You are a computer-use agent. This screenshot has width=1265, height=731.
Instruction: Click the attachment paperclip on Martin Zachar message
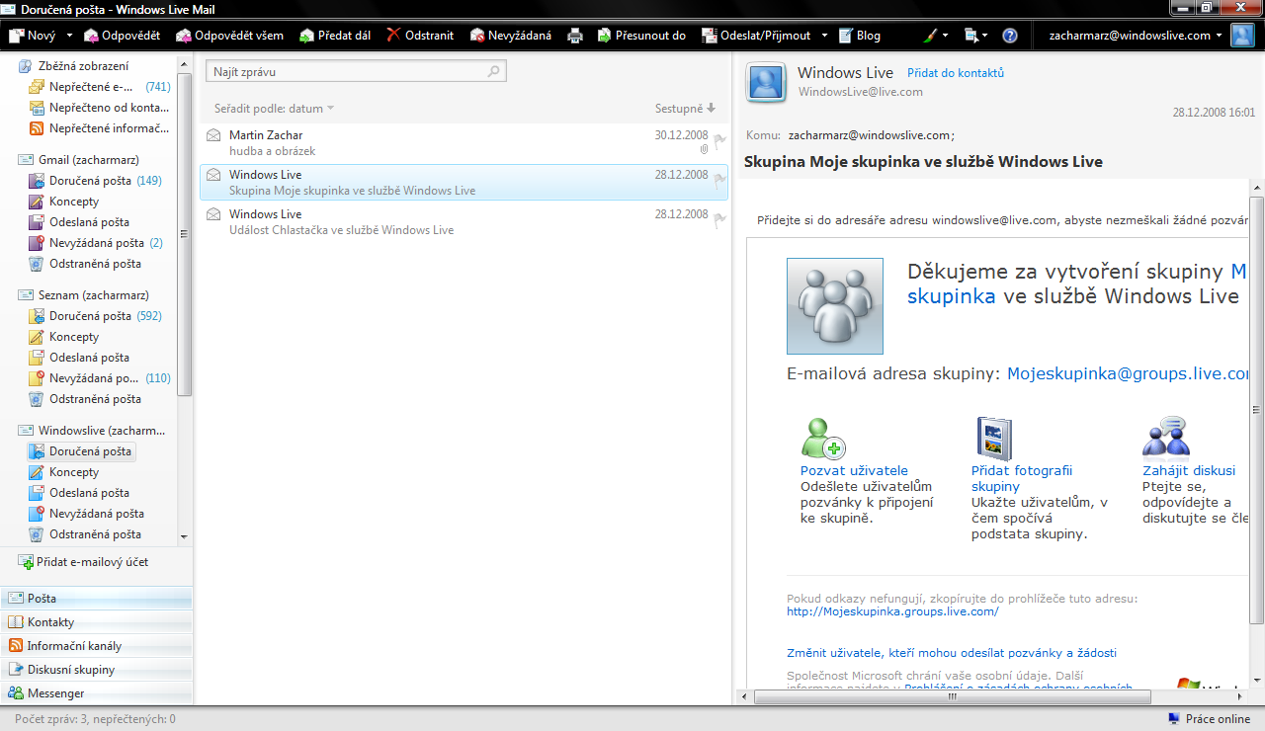(x=705, y=150)
